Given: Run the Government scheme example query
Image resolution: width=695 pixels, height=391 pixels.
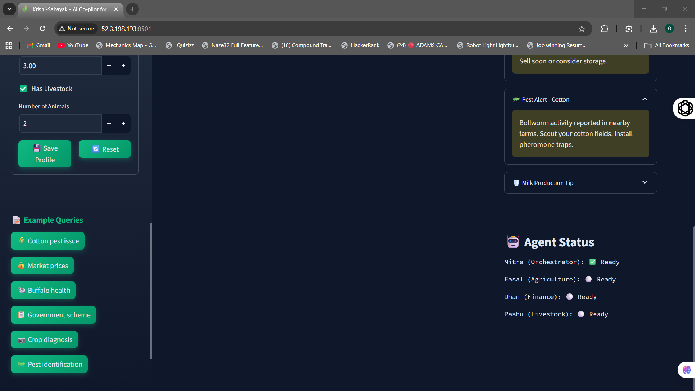Looking at the screenshot, I should tap(54, 315).
